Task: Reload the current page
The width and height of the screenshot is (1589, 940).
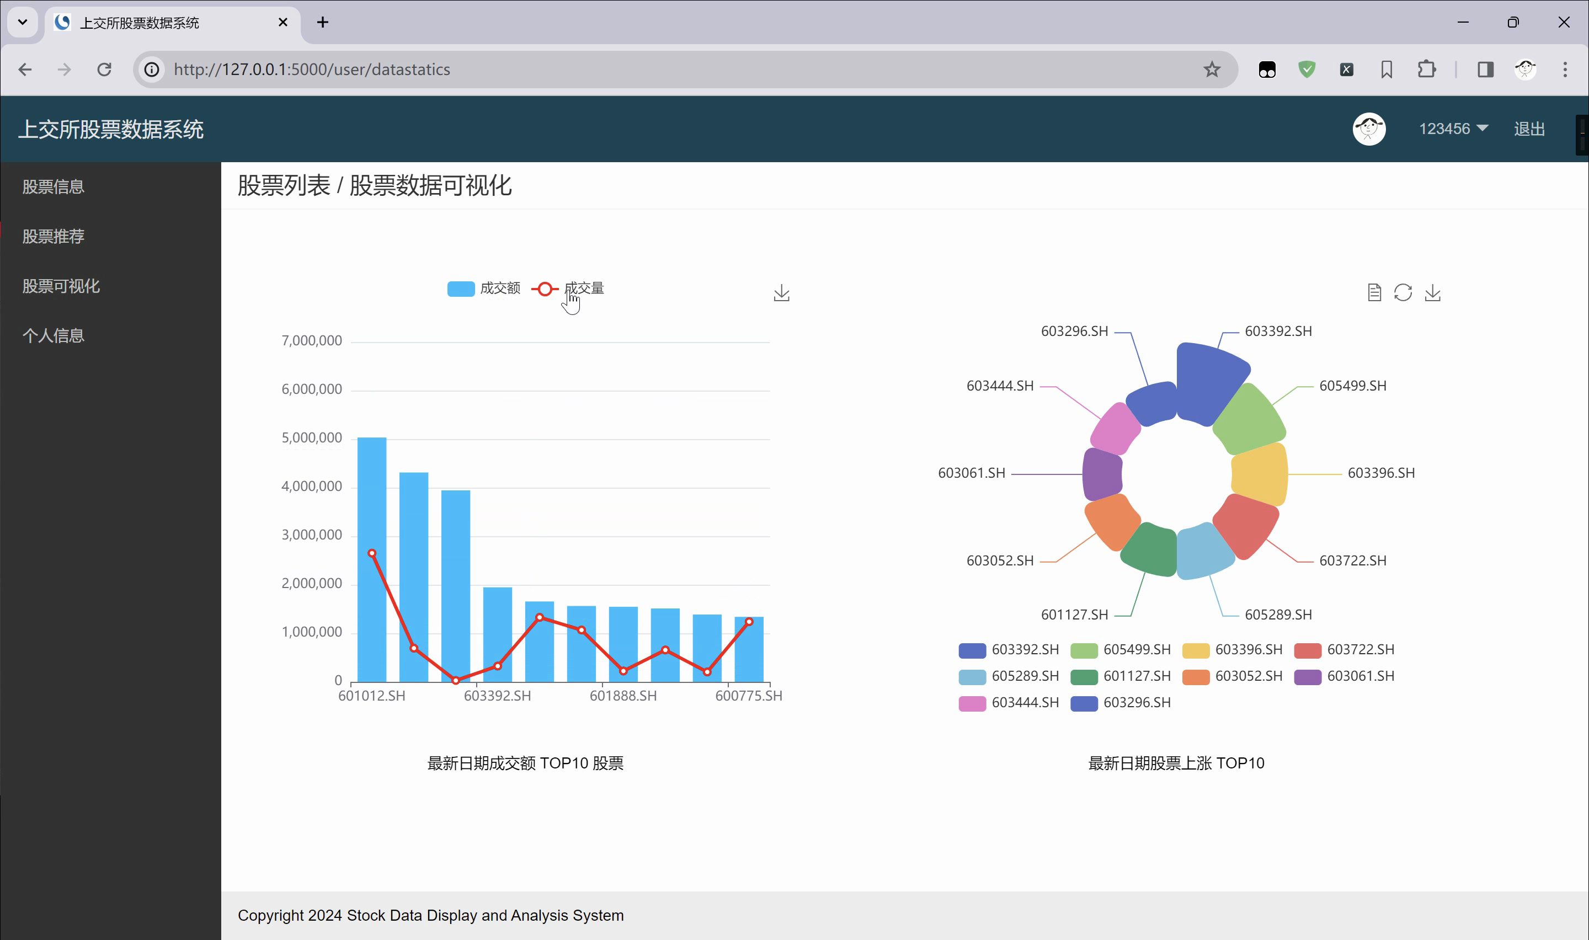Action: (104, 69)
